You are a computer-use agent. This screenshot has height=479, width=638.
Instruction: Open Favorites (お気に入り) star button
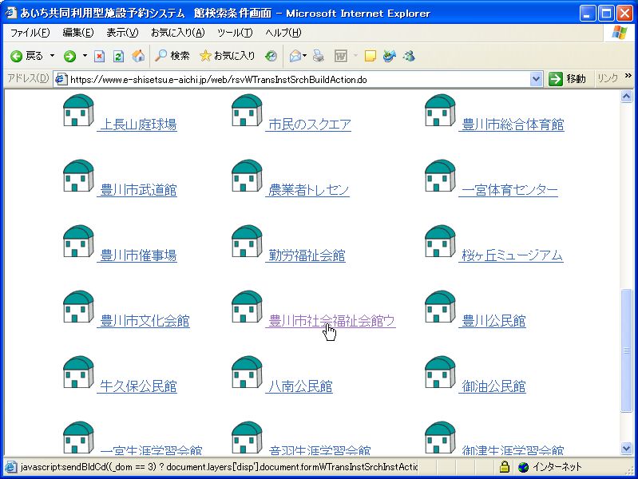228,56
